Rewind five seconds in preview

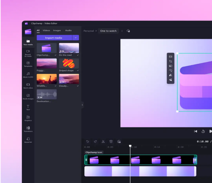pos(203,131)
